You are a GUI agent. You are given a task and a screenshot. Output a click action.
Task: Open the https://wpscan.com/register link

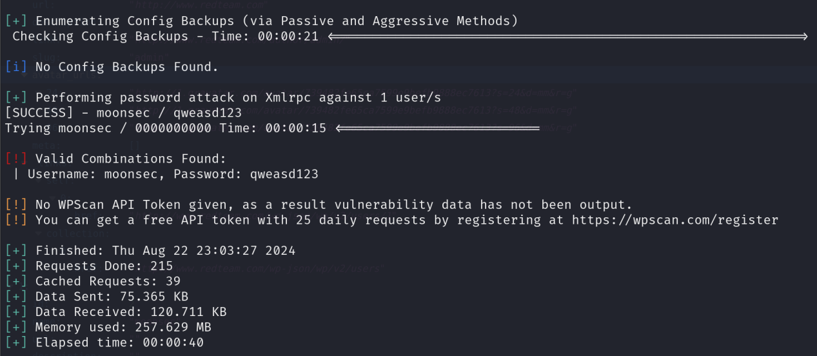click(x=674, y=221)
